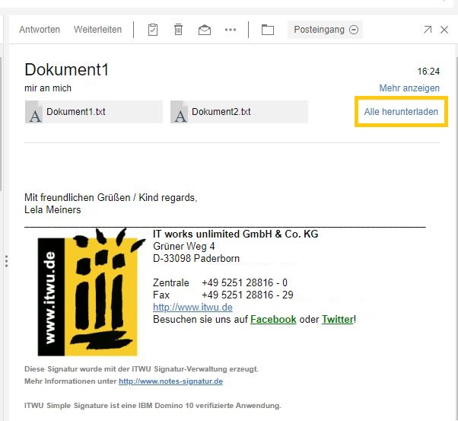Image resolution: width=458 pixels, height=421 pixels.
Task: Open the Dokument1.txt attachment
Action: 94,112
